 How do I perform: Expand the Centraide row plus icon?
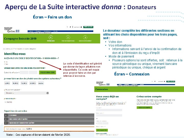point(6,115)
